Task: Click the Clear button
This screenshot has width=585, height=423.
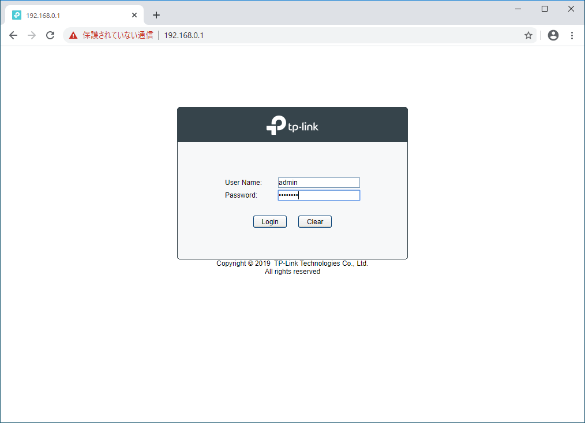Action: pyautogui.click(x=315, y=221)
